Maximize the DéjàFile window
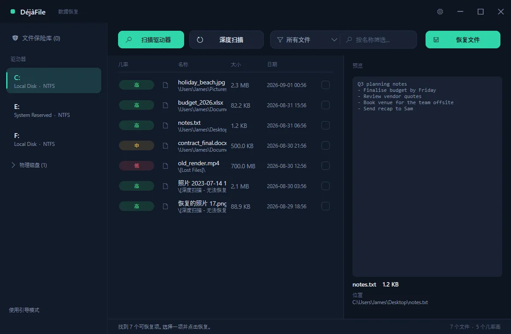 click(x=480, y=12)
